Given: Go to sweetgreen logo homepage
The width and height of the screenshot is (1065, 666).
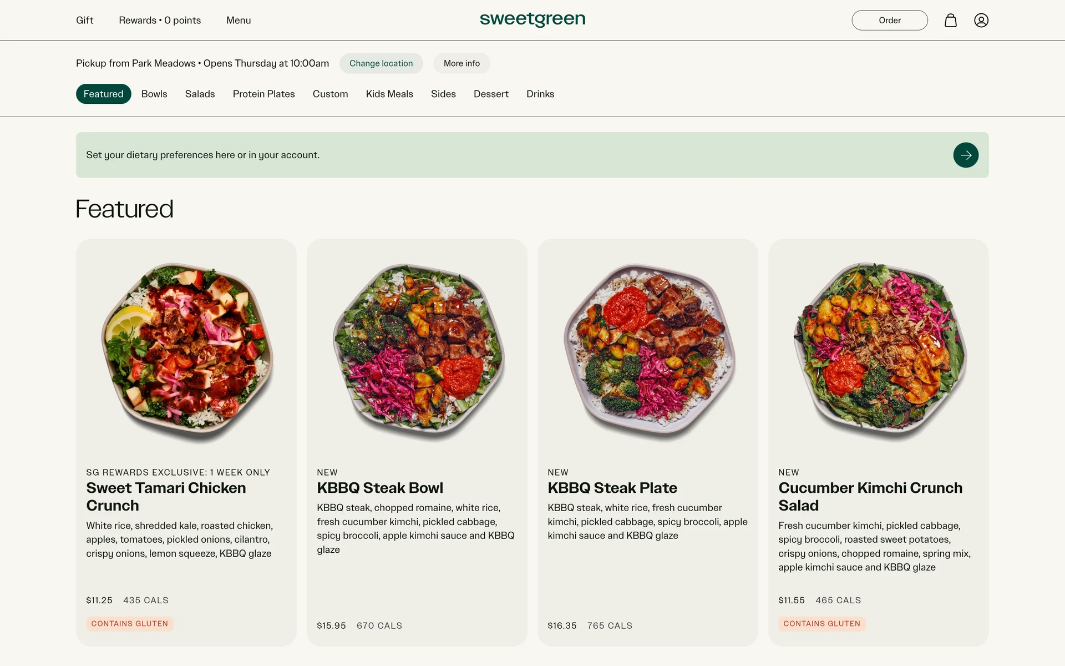Looking at the screenshot, I should pyautogui.click(x=532, y=19).
